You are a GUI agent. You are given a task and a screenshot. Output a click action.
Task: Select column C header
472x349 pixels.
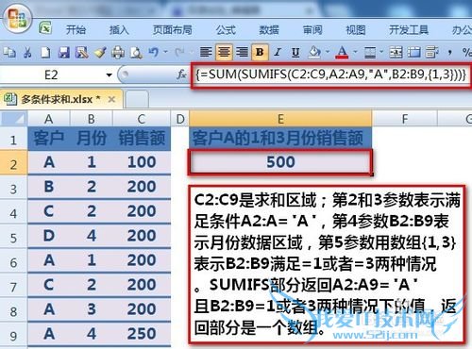pyautogui.click(x=142, y=119)
